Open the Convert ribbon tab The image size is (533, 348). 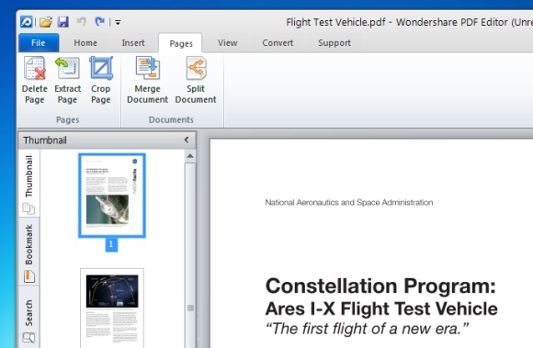pyautogui.click(x=278, y=43)
